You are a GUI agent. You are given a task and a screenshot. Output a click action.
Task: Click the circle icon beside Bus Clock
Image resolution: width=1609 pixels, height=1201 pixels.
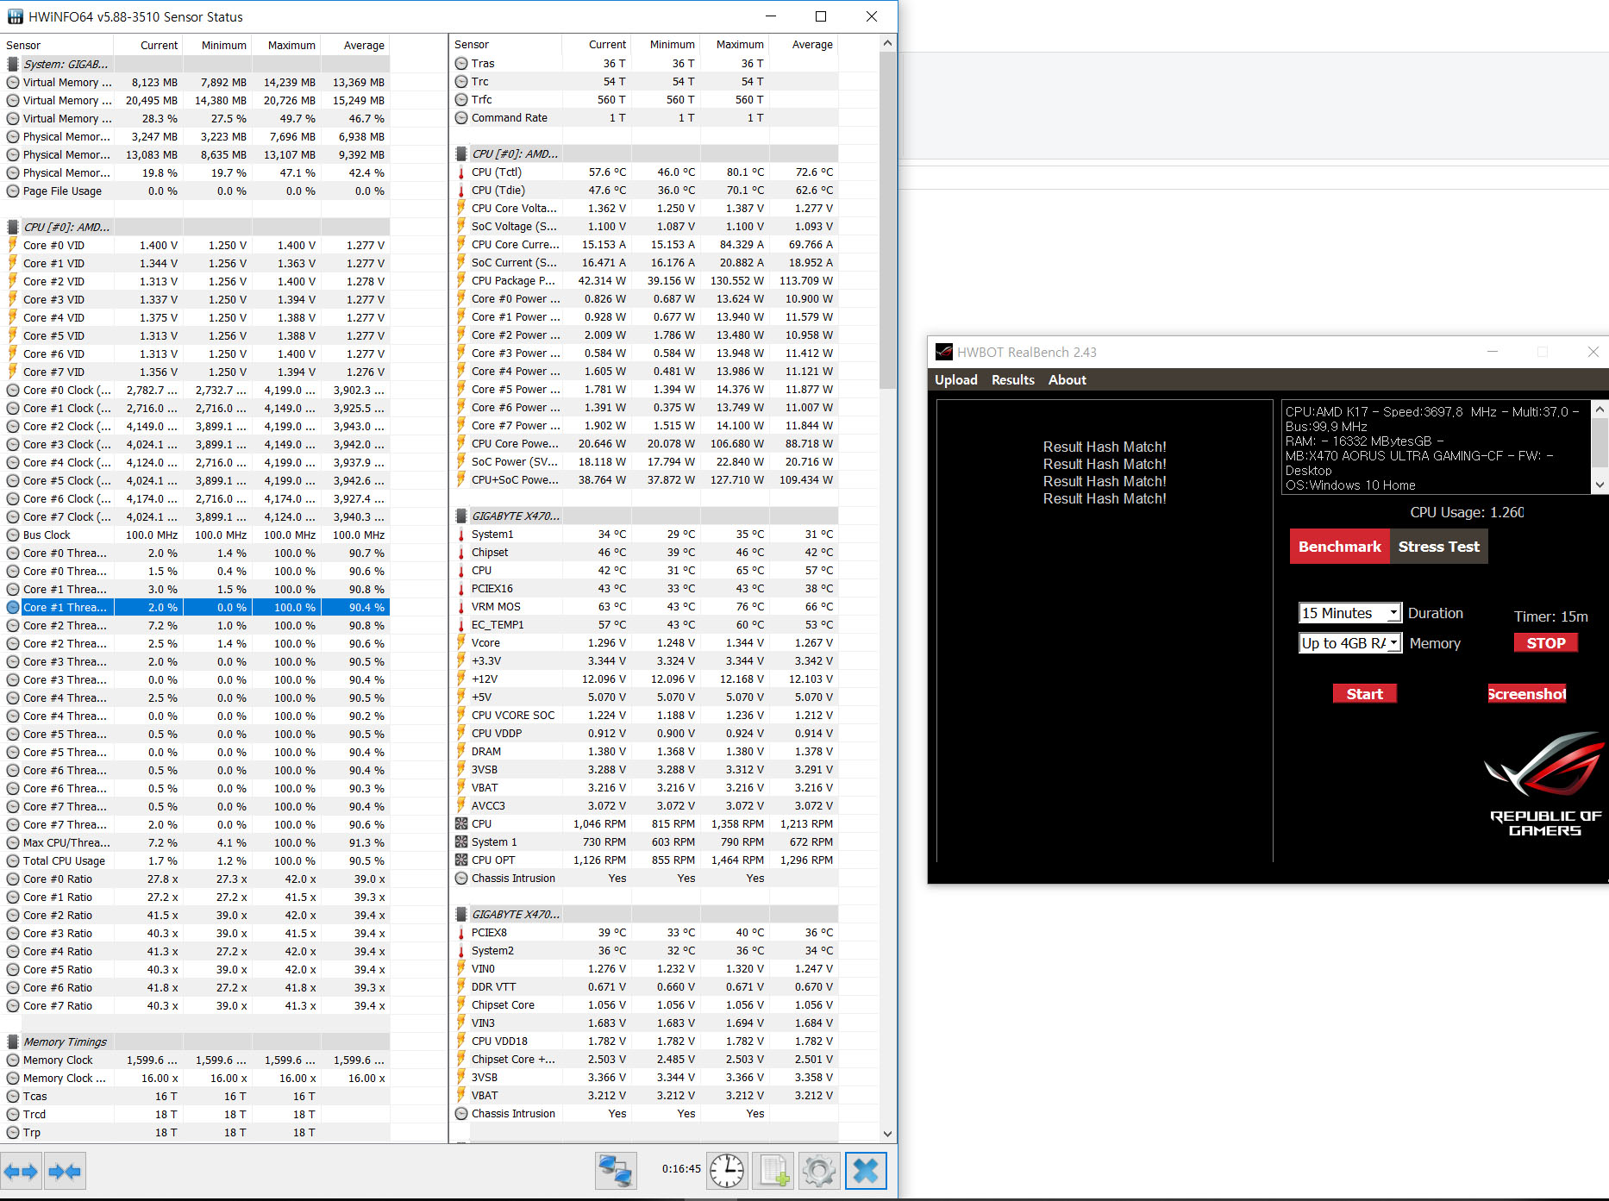point(13,535)
